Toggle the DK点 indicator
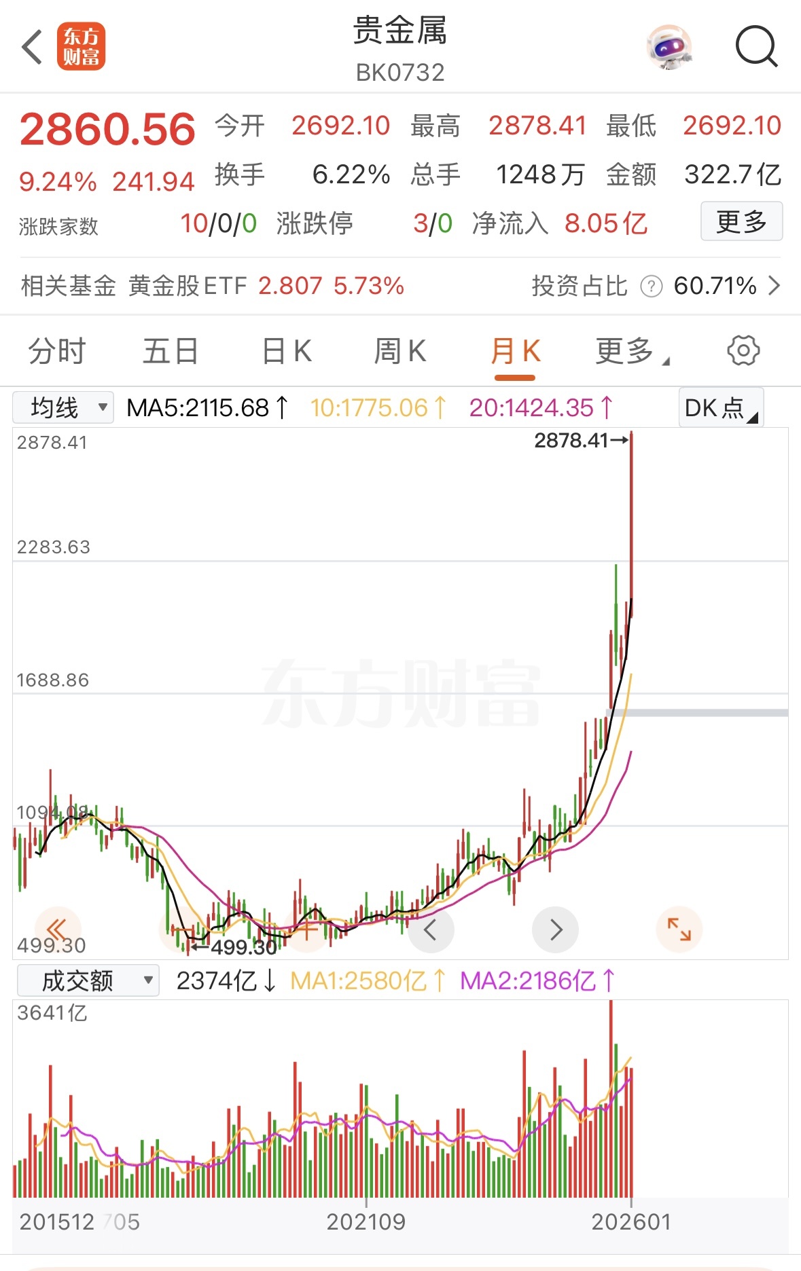Screen dimensions: 801x1271 [x=721, y=407]
